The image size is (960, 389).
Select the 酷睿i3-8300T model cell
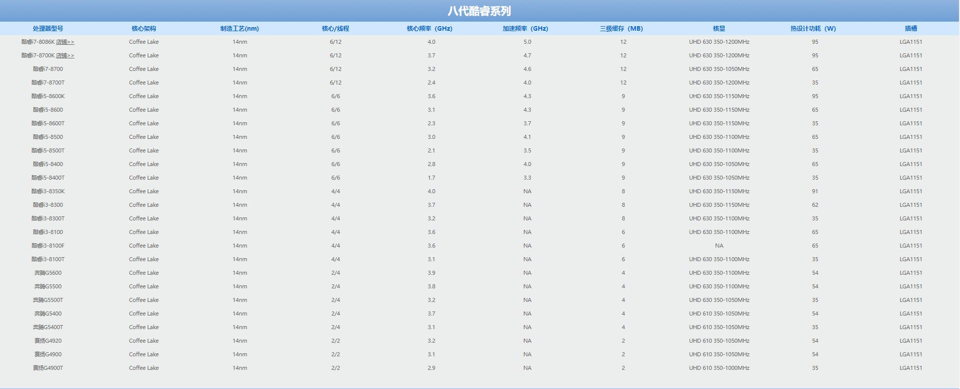coord(48,218)
